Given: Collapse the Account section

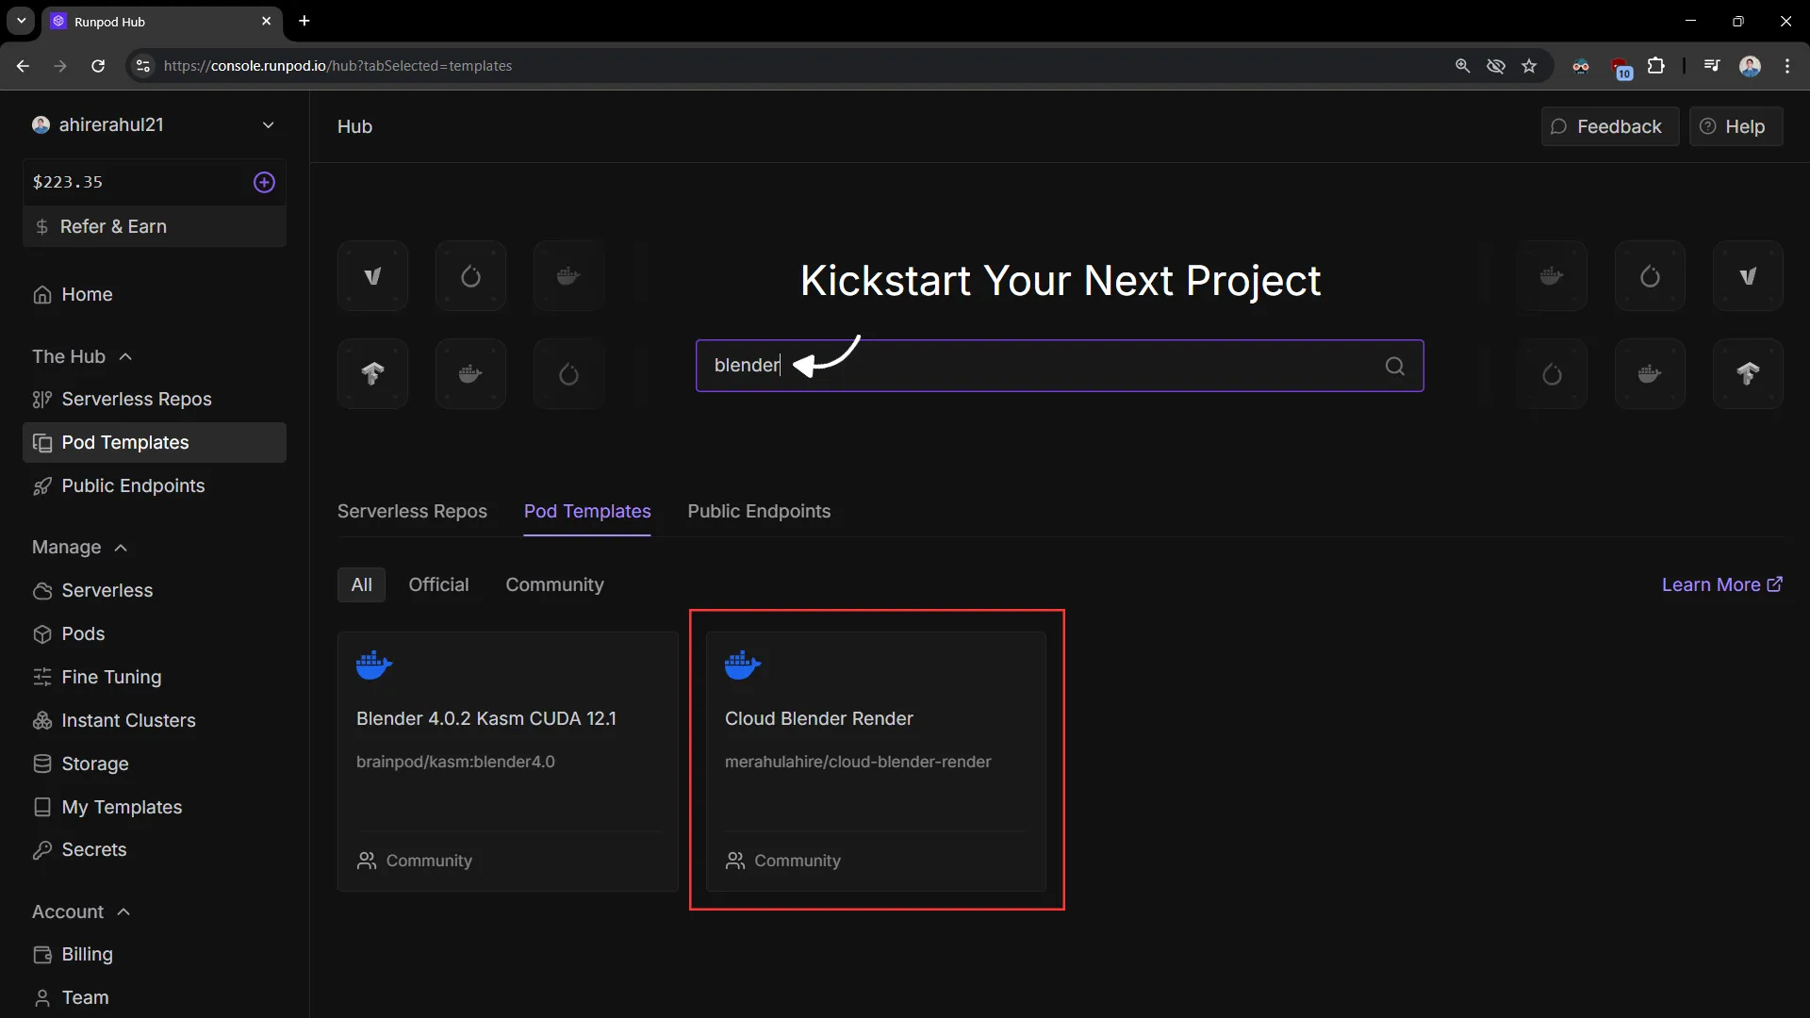Looking at the screenshot, I should click(x=123, y=911).
